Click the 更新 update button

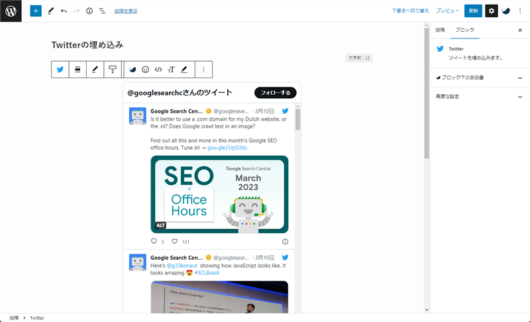473,11
